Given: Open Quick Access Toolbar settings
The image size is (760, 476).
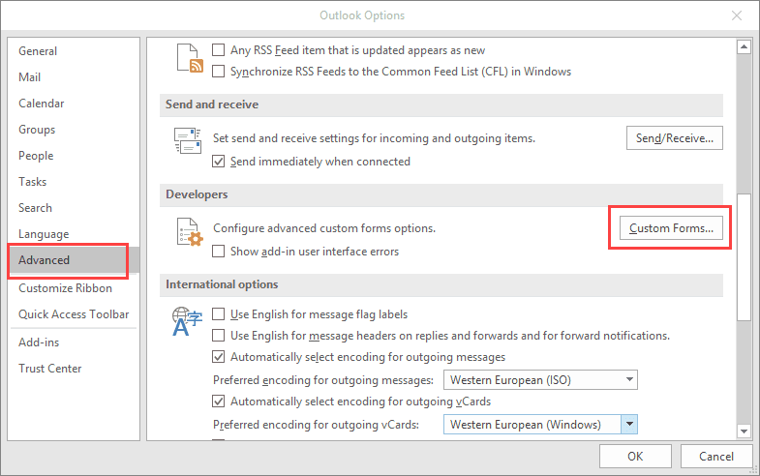Looking at the screenshot, I should (x=74, y=314).
